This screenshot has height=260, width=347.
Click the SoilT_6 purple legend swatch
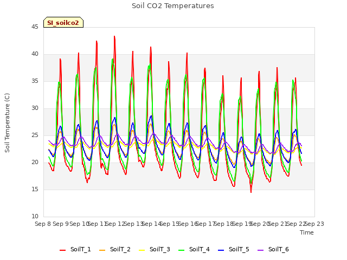pos(260,250)
